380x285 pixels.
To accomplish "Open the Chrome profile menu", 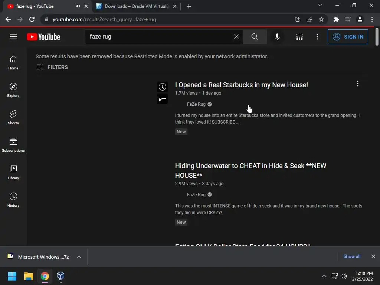I will [x=360, y=19].
